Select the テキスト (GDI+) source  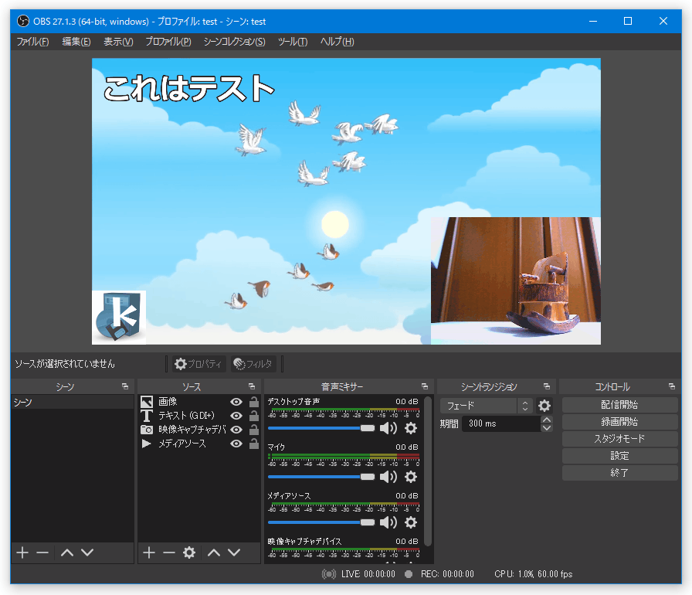(199, 416)
